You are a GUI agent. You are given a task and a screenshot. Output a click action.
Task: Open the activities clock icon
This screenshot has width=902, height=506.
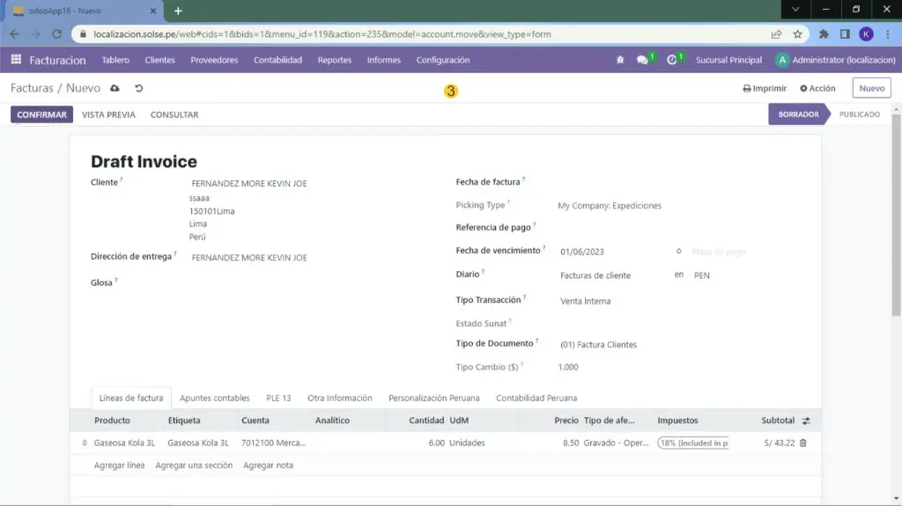tap(672, 60)
